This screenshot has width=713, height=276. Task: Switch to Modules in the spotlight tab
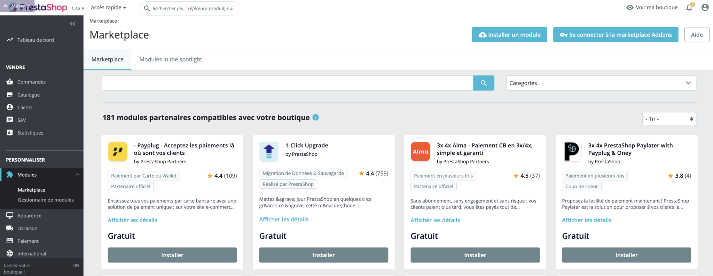pos(171,59)
